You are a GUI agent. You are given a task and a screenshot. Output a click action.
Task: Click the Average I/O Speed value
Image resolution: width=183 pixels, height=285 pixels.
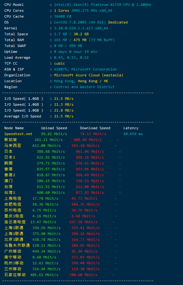point(64,116)
